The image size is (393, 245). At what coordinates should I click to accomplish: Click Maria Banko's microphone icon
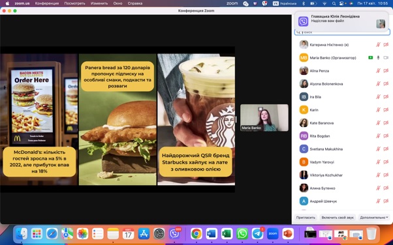pos(378,58)
